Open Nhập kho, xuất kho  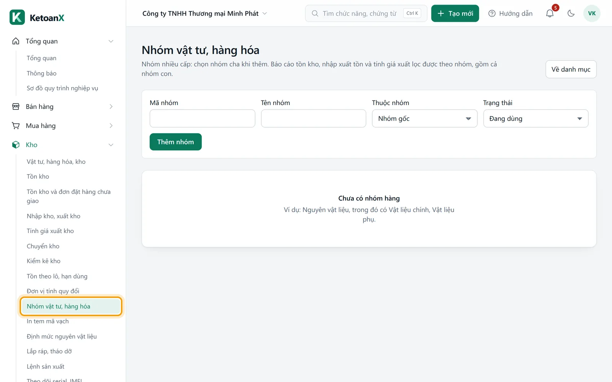pos(54,216)
